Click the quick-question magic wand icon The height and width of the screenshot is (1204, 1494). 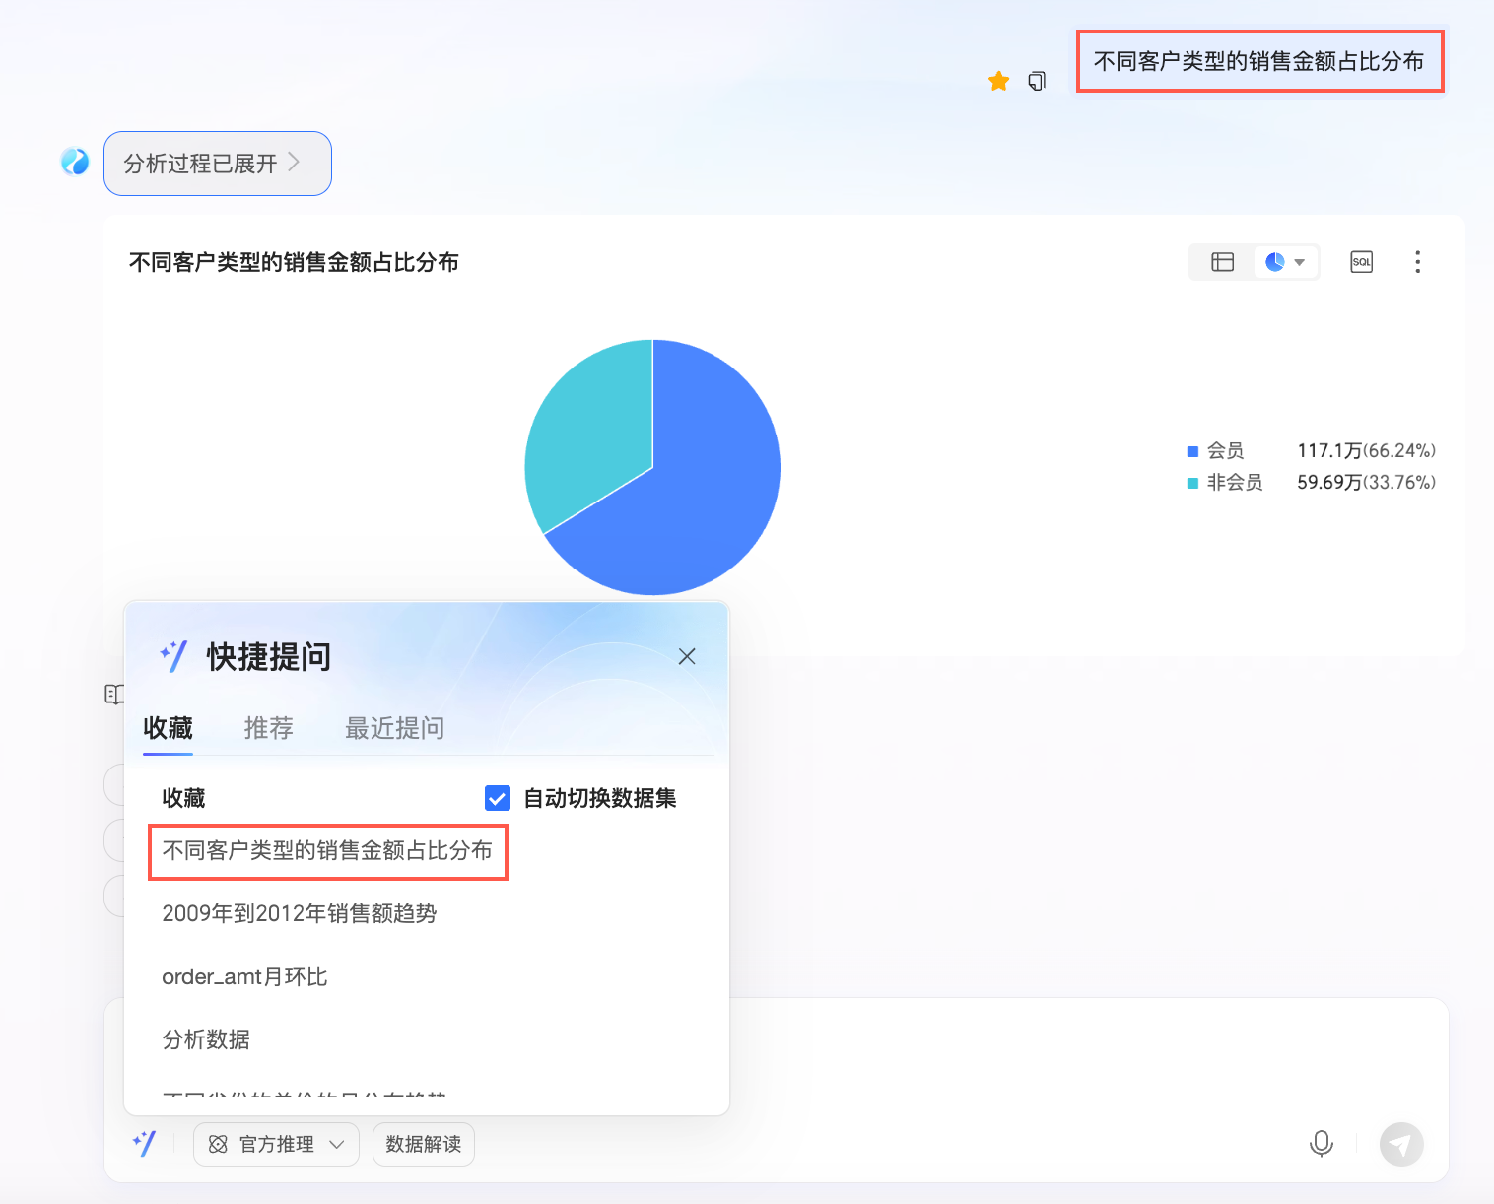point(144,1144)
